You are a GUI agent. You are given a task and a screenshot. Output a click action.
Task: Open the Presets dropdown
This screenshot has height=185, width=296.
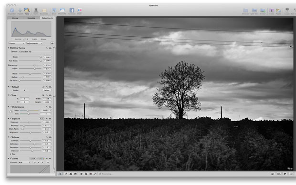tap(17, 43)
